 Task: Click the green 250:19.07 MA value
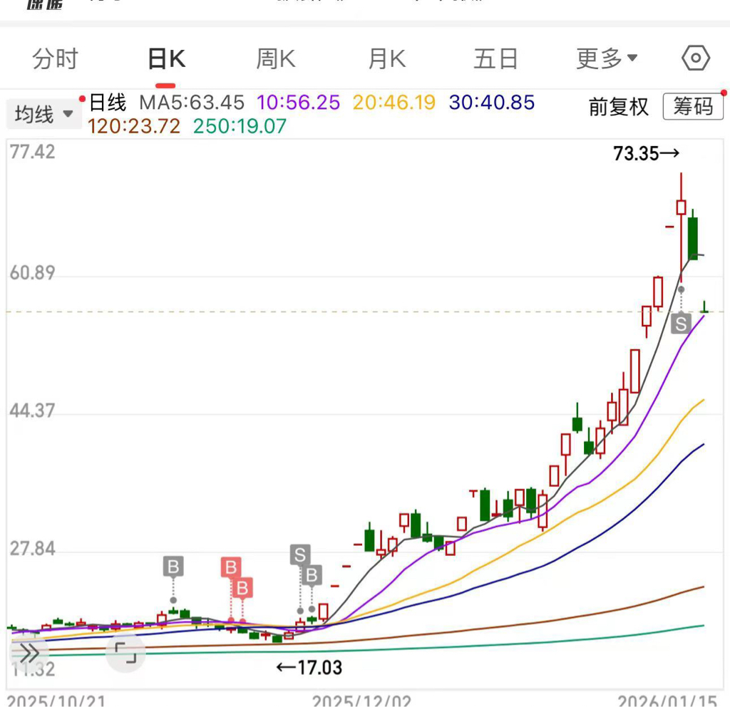tap(240, 126)
